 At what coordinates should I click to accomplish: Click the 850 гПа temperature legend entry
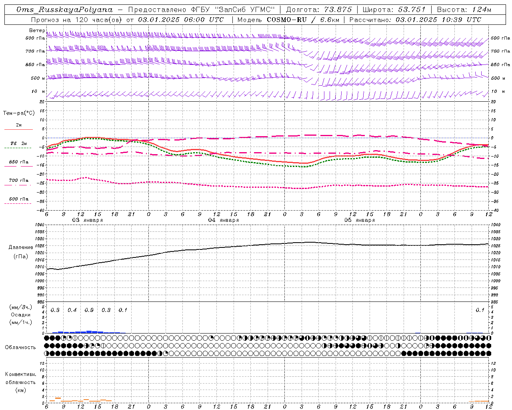(19, 162)
